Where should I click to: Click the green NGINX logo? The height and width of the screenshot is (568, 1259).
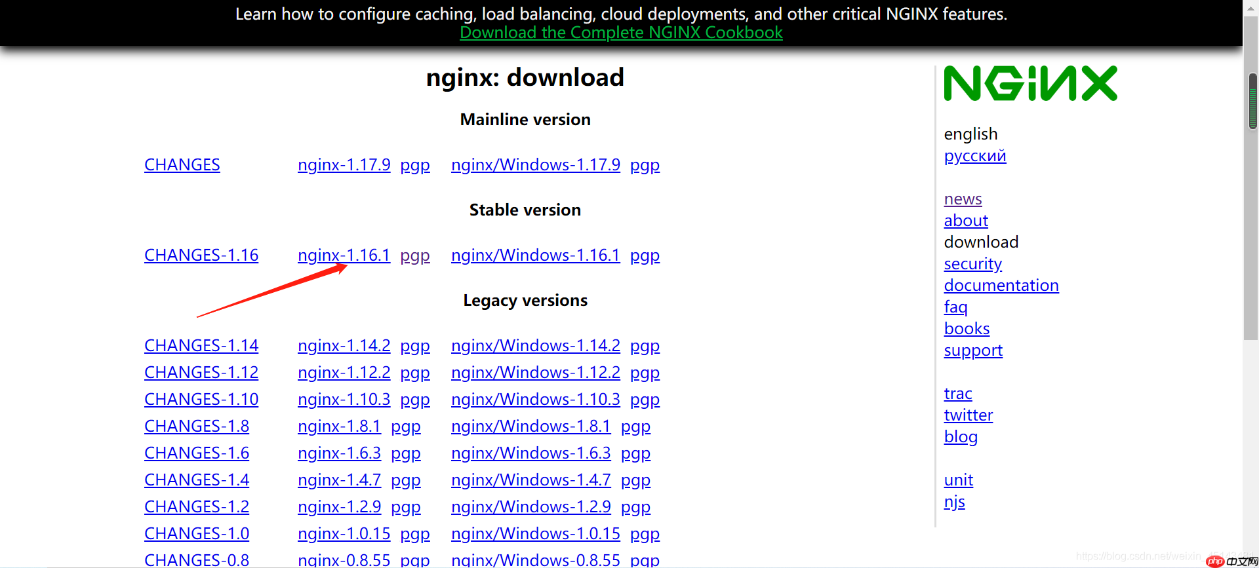pyautogui.click(x=1030, y=83)
